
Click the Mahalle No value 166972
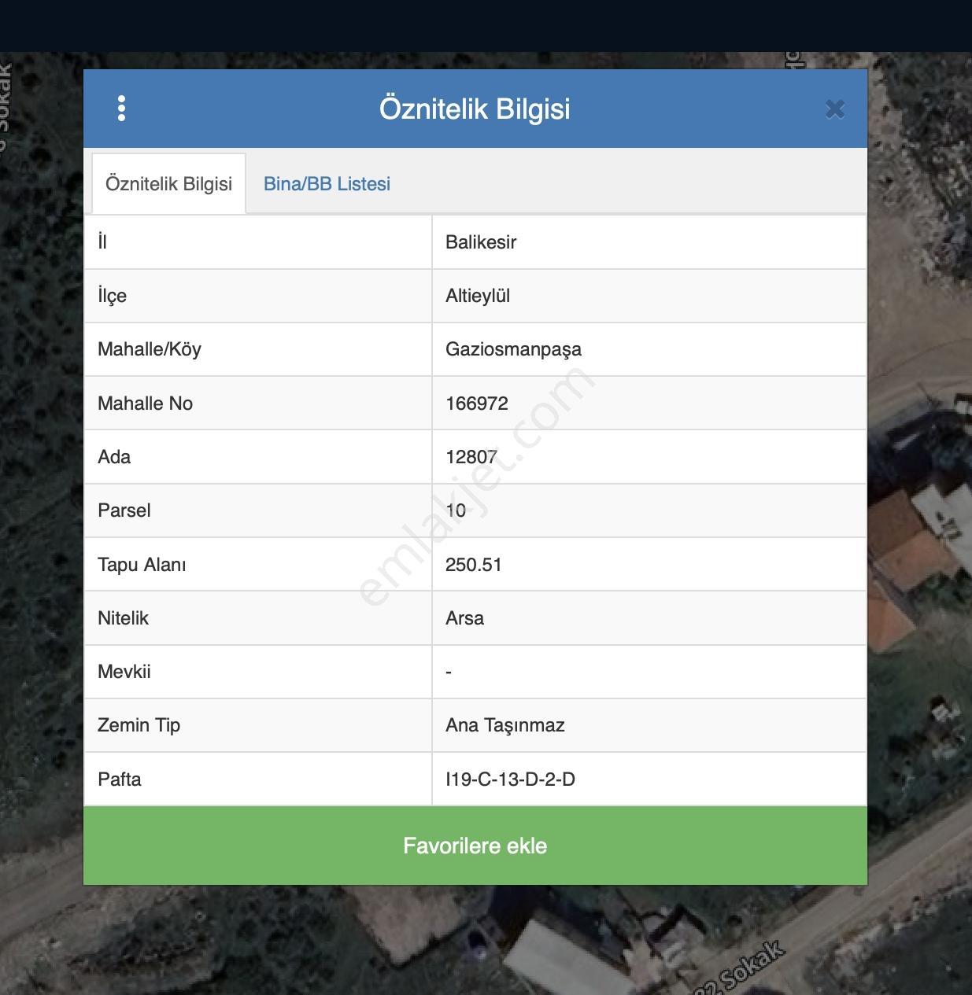[x=477, y=404]
